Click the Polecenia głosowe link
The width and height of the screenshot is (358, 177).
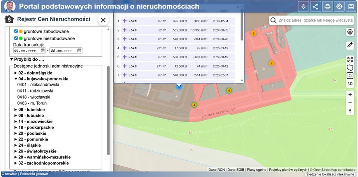pyautogui.click(x=34, y=174)
